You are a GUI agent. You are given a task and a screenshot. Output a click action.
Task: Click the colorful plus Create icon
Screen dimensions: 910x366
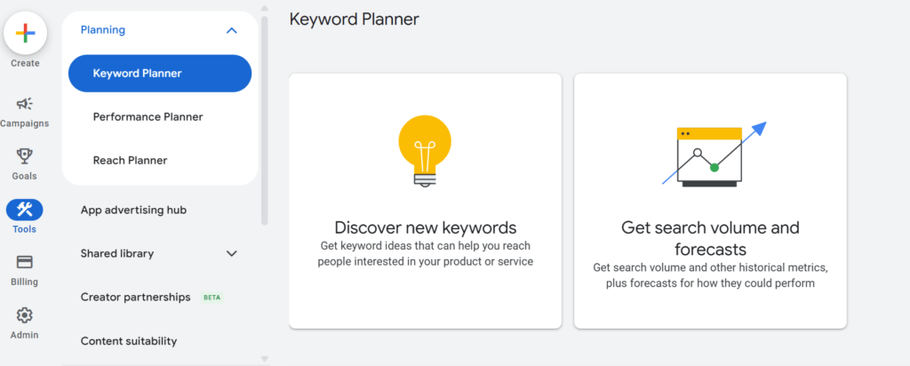(25, 33)
